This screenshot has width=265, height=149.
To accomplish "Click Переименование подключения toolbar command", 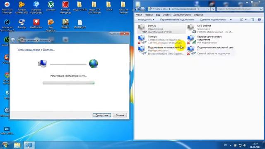I will [177, 19].
